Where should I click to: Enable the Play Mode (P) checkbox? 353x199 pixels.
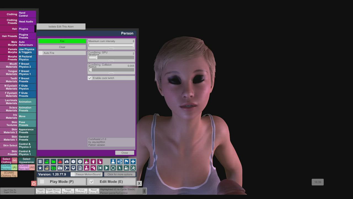point(42,182)
